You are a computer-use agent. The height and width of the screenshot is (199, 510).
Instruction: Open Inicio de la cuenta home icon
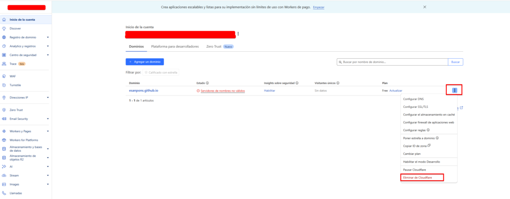[x=4, y=19]
